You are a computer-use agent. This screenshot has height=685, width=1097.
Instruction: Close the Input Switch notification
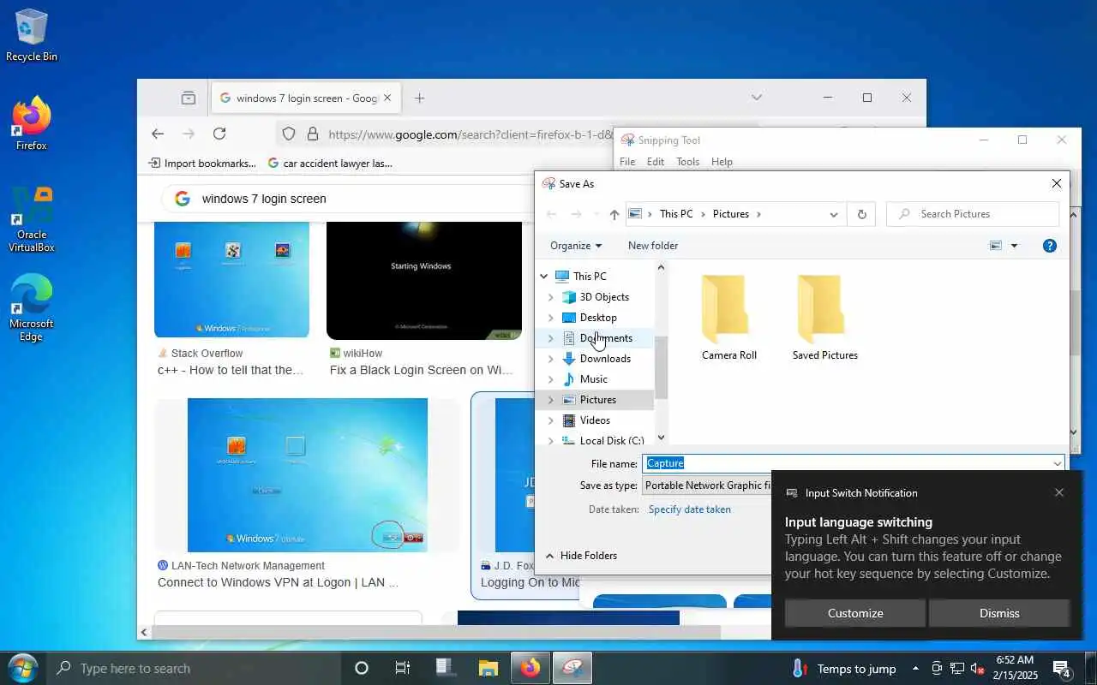tap(1059, 492)
